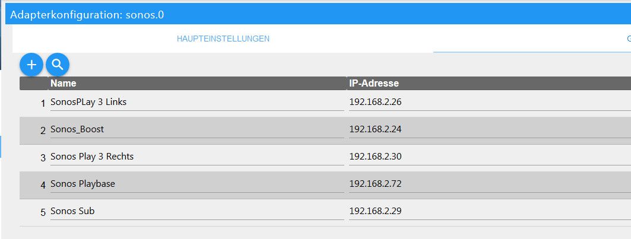Click into the Sonos Playbase name field
This screenshot has height=239, width=631.
coord(197,184)
